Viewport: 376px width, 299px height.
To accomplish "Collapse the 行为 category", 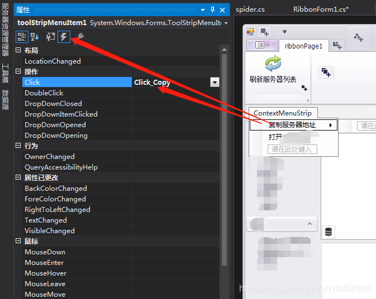I will coord(18,146).
